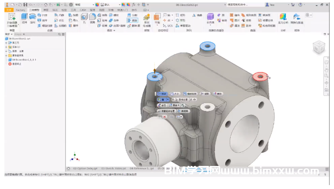Click the Stitch (缝合) surface tool
Viewport: 334px width, 189px height.
(235, 15)
